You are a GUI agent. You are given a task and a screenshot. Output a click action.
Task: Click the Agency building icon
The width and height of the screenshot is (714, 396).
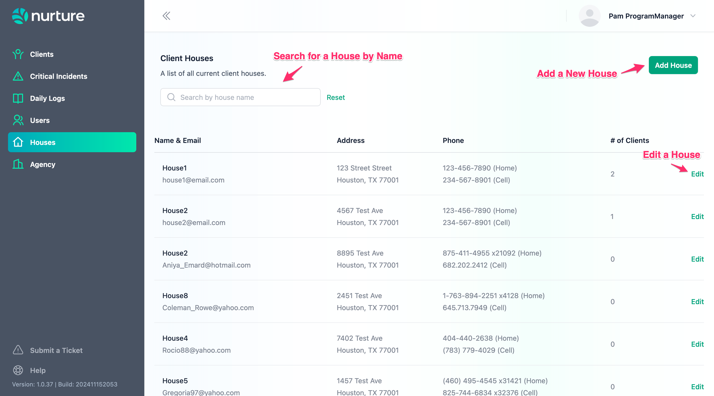(x=18, y=164)
